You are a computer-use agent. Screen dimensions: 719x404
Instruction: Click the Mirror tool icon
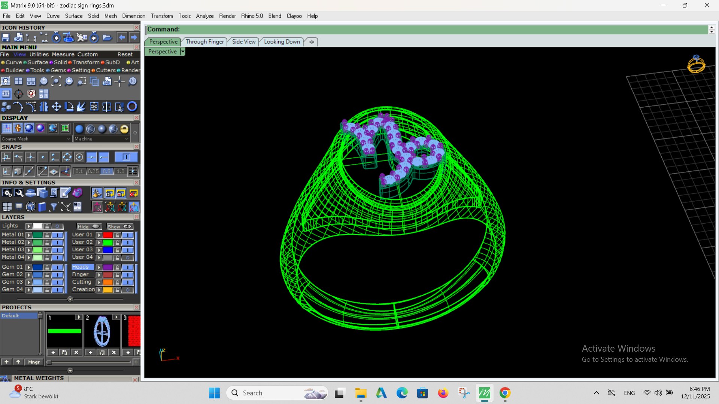(x=43, y=107)
